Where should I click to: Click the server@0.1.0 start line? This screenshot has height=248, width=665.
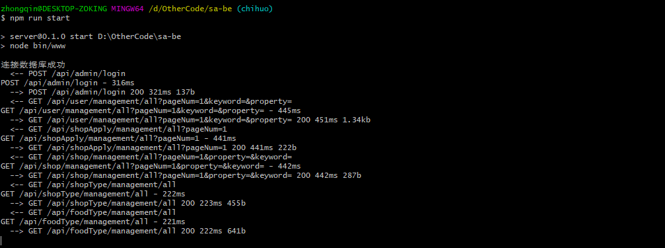point(90,36)
